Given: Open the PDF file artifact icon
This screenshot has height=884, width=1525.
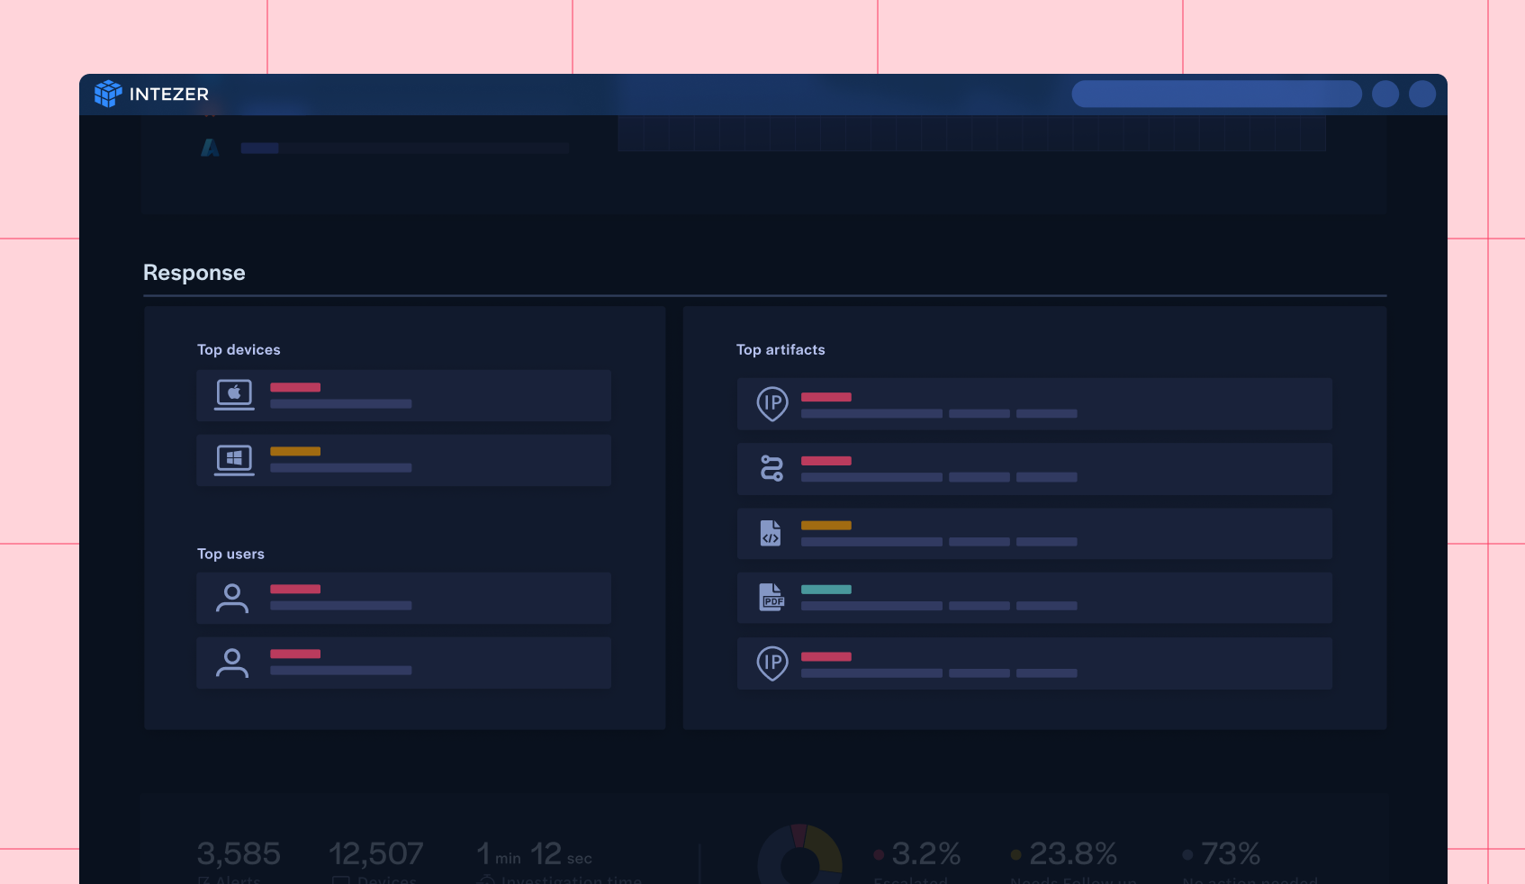Looking at the screenshot, I should 772,597.
